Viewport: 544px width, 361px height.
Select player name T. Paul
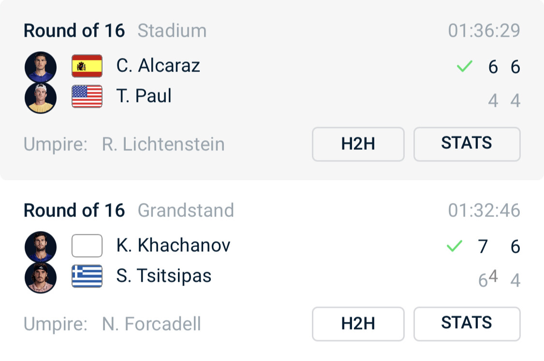tap(144, 96)
